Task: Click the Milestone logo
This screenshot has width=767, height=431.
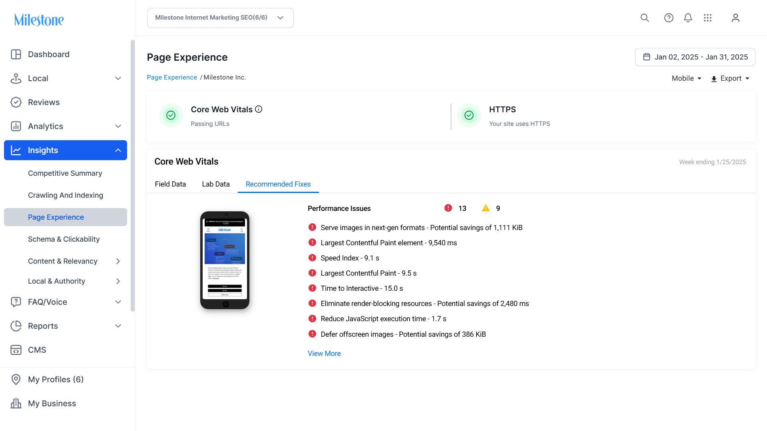Action: [39, 20]
